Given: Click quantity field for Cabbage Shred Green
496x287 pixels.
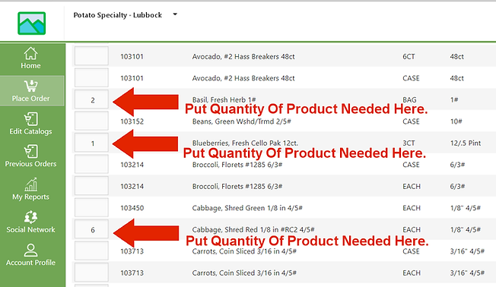Looking at the screenshot, I should pyautogui.click(x=91, y=208).
